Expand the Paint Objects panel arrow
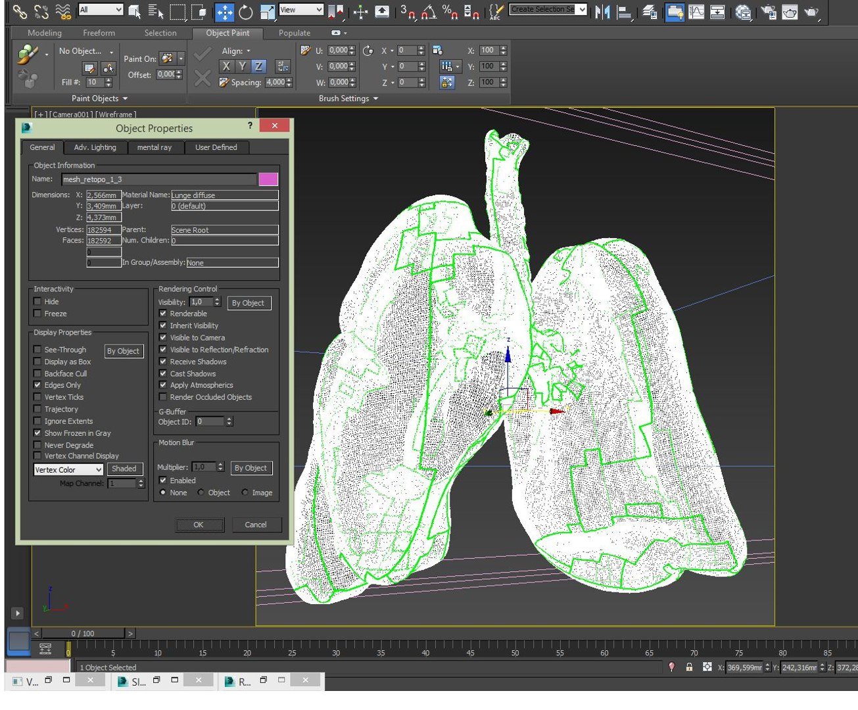 tap(125, 99)
